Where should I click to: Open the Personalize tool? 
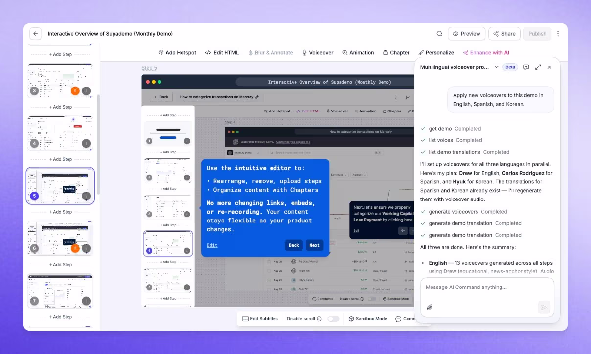coord(436,53)
